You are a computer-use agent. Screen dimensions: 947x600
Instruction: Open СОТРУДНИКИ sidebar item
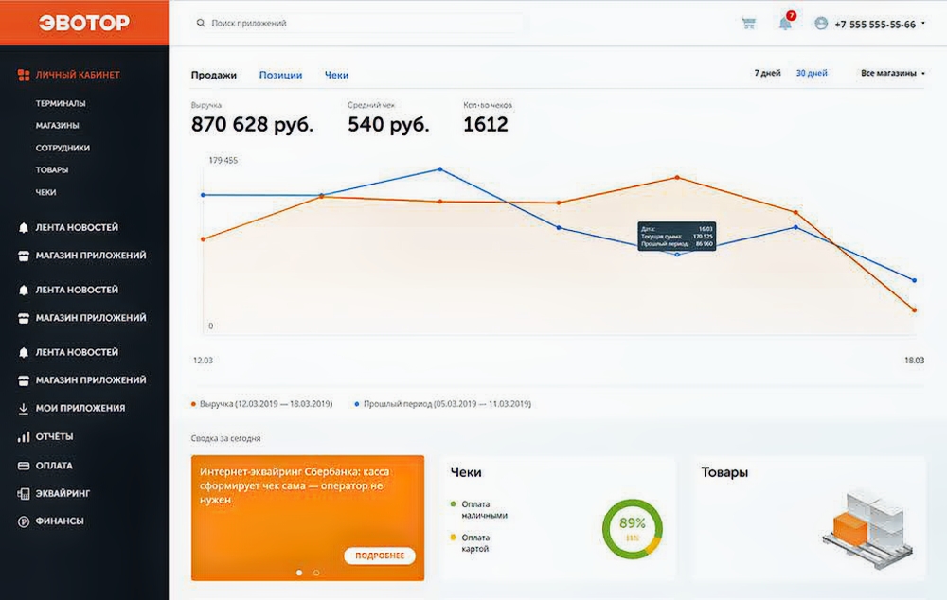point(63,148)
